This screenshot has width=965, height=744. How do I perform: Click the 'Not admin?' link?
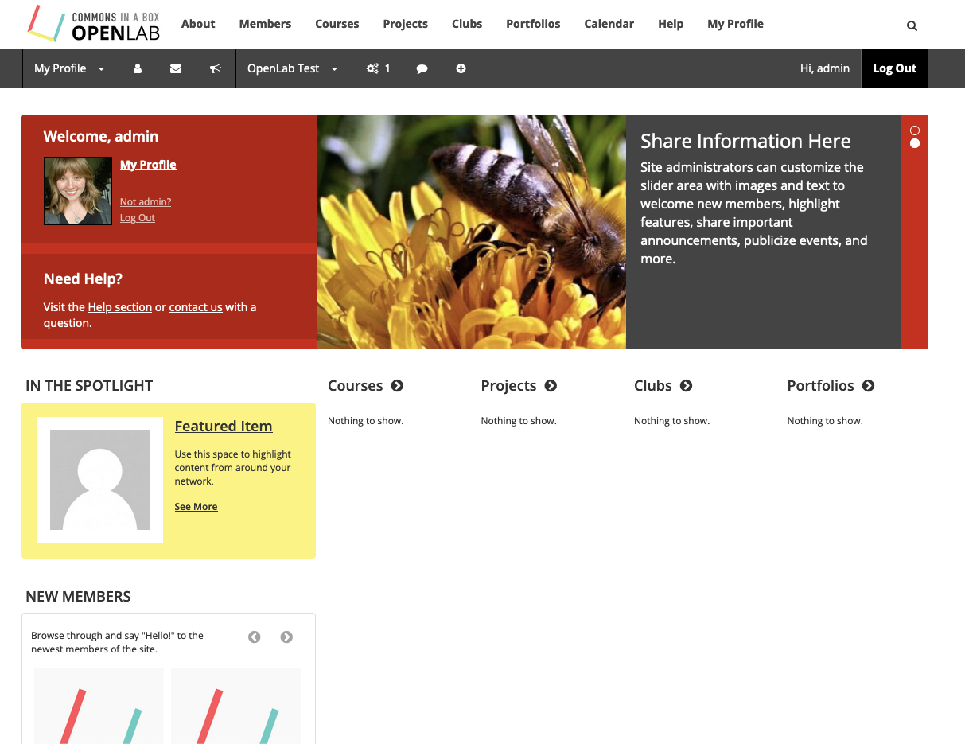pyautogui.click(x=146, y=202)
